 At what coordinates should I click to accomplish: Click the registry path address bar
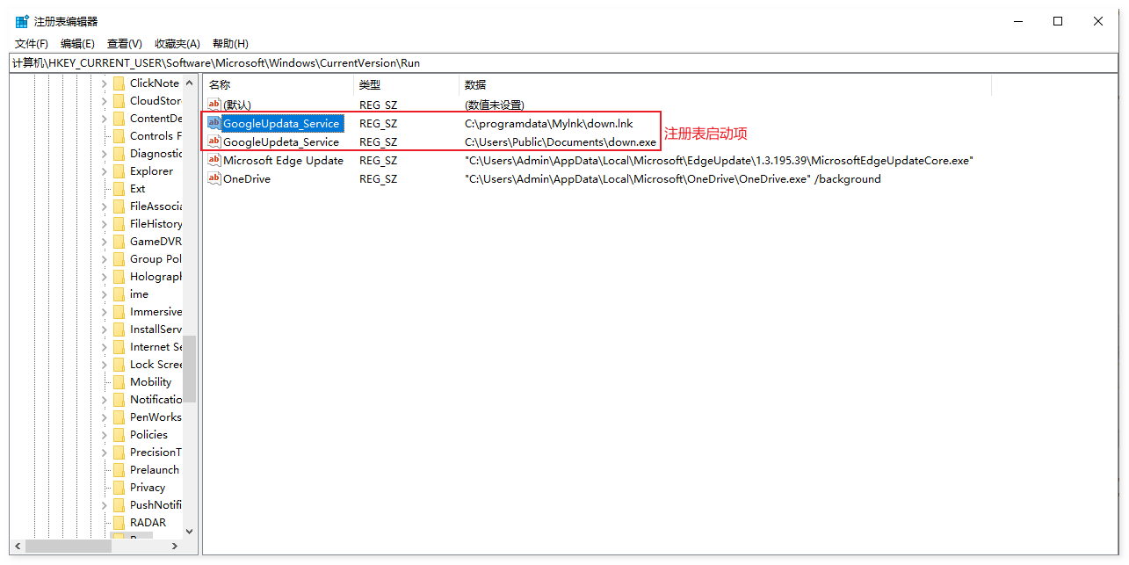(562, 63)
